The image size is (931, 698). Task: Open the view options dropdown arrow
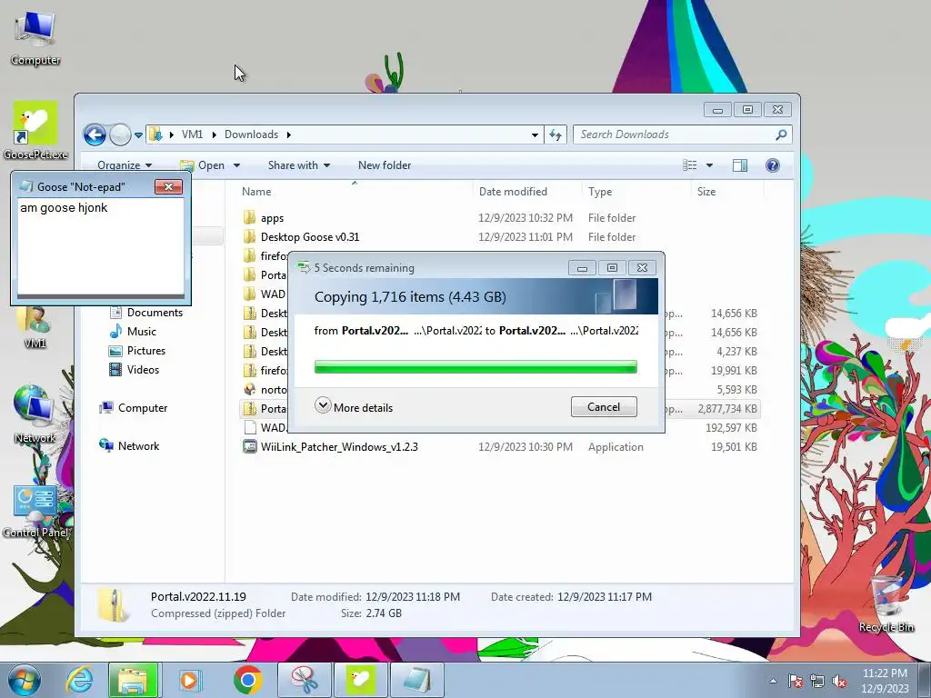[709, 165]
